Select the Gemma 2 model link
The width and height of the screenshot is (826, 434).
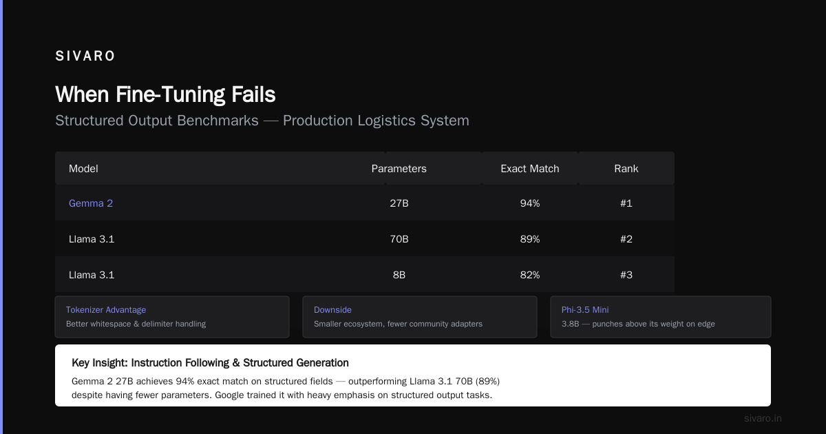tap(90, 203)
